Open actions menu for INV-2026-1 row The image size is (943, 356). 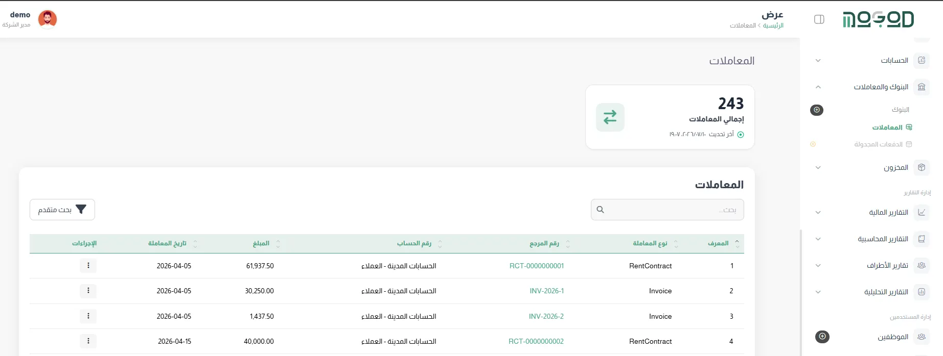[88, 291]
